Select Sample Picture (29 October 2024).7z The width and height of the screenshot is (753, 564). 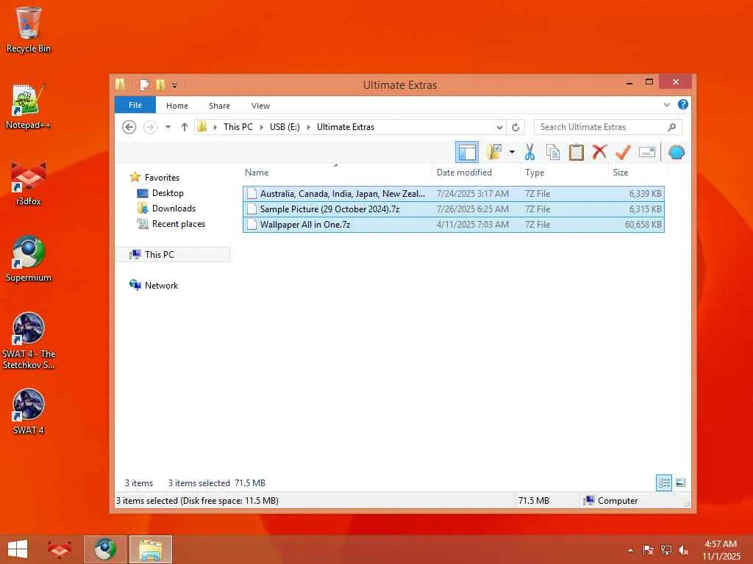(453, 209)
